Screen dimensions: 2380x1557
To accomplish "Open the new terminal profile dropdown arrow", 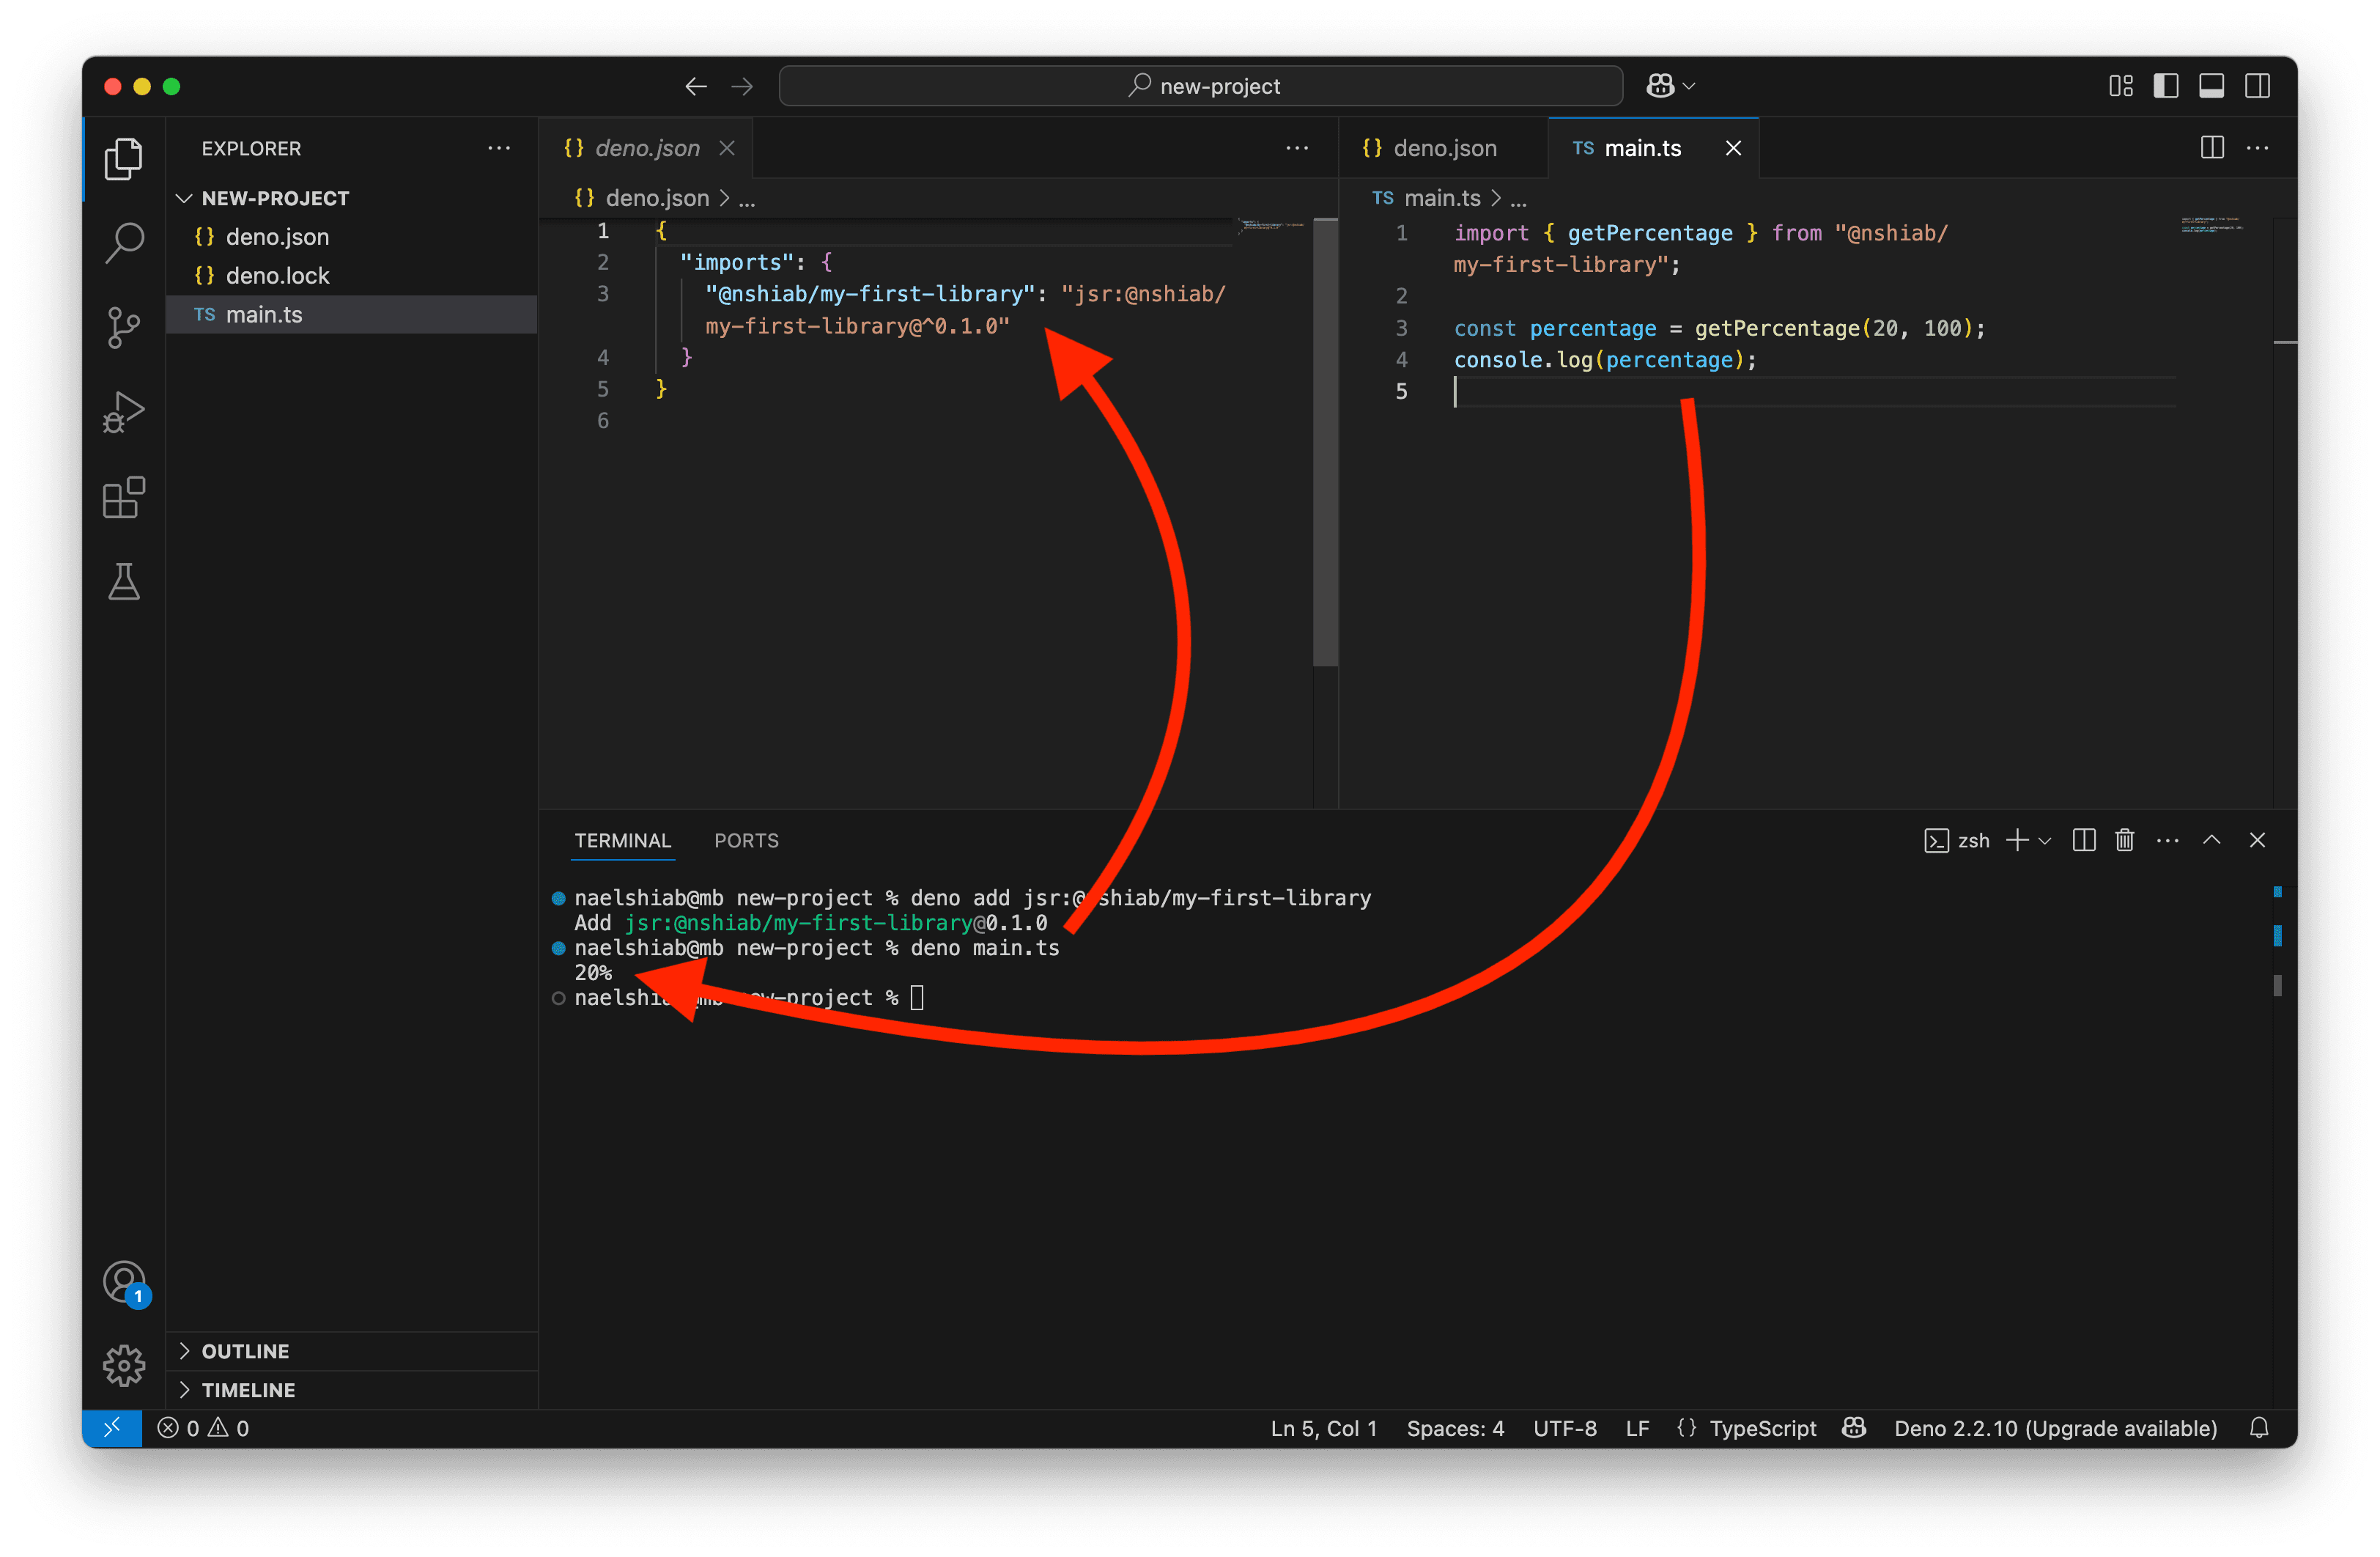I will (2045, 842).
